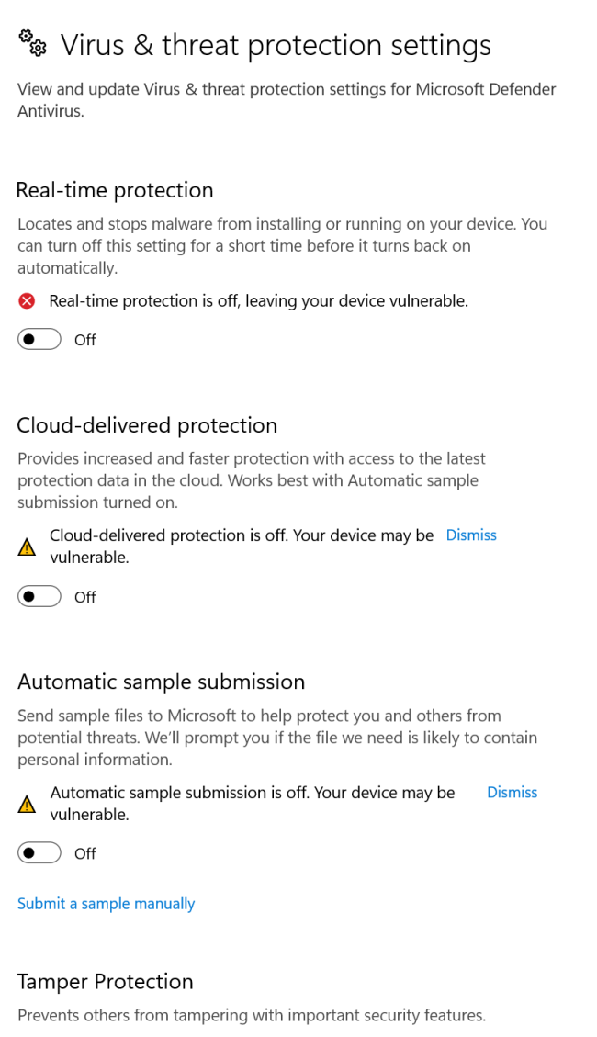Enable the Cloud-delivered protection toggle
Viewport: 597px width, 1037px height.
pyautogui.click(x=39, y=597)
